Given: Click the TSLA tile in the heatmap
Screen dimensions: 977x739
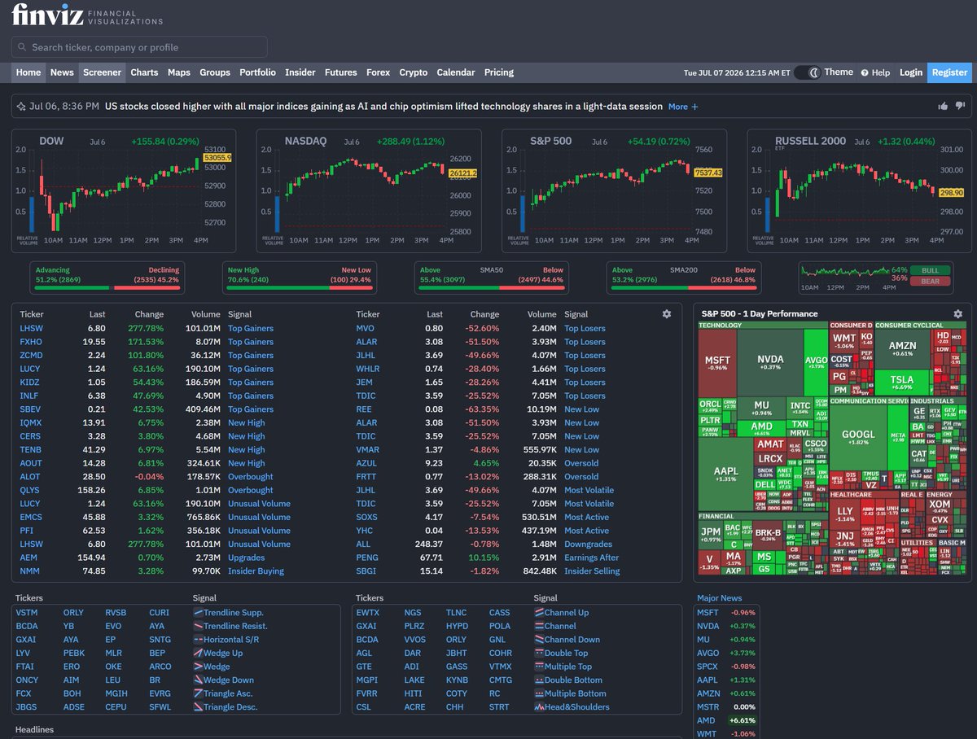Looking at the screenshot, I should coord(901,383).
